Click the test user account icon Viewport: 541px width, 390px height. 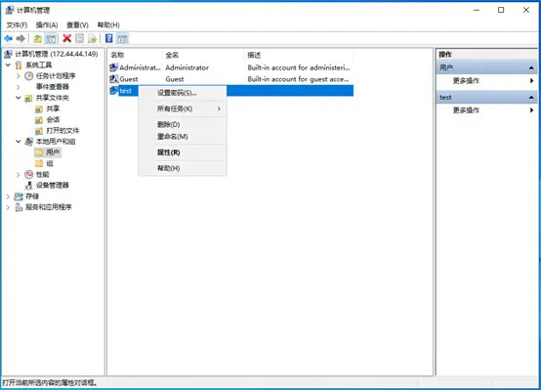click(x=114, y=91)
